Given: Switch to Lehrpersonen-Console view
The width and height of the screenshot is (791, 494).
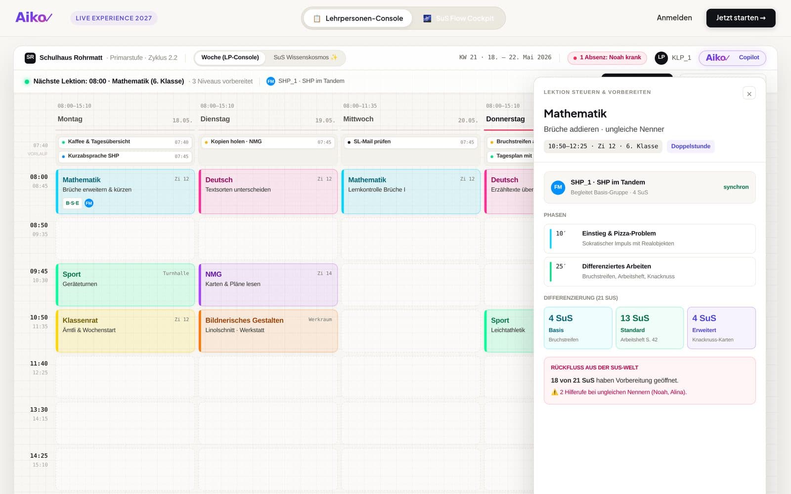Looking at the screenshot, I should 358,18.
